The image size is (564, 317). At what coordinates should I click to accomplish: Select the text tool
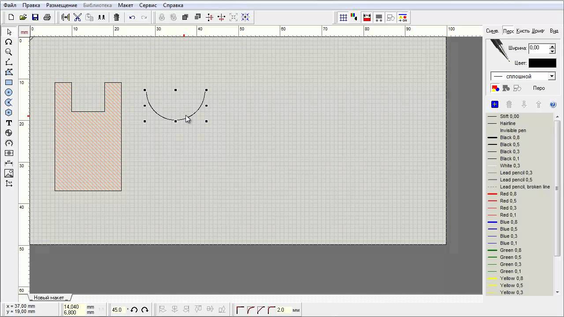(9, 123)
